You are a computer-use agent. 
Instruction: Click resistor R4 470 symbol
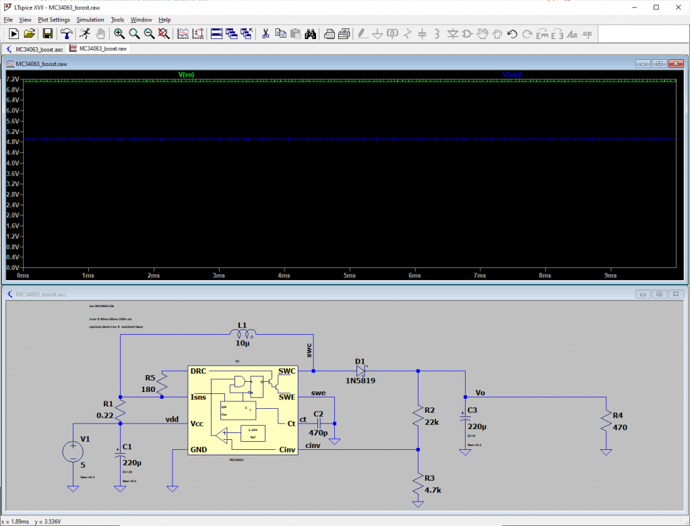(x=606, y=421)
